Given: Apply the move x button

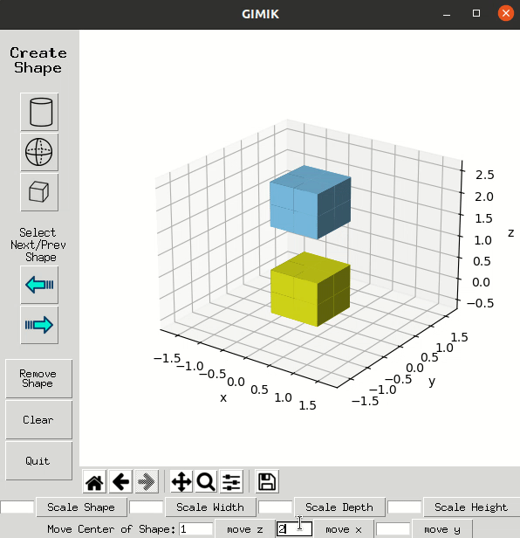Looking at the screenshot, I should 344,529.
